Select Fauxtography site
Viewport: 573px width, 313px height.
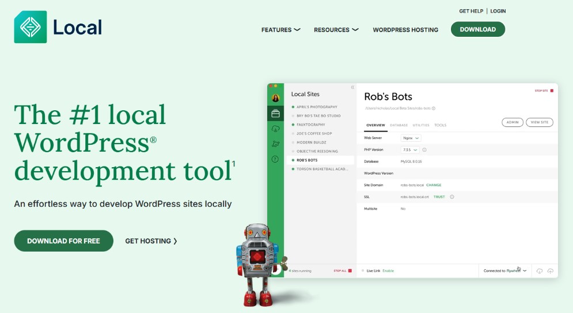click(x=310, y=125)
